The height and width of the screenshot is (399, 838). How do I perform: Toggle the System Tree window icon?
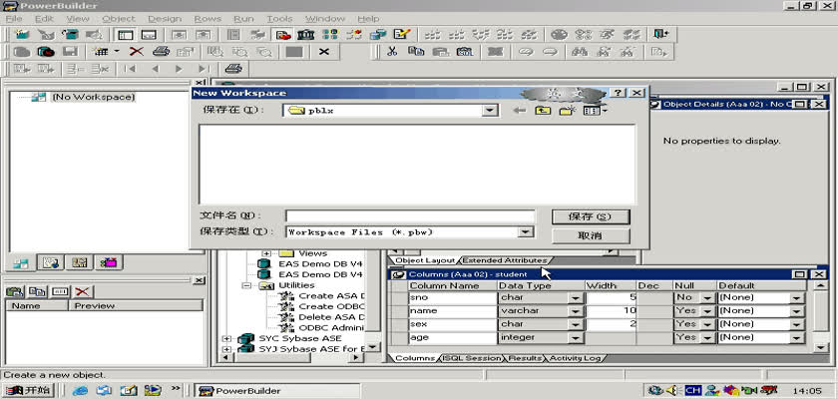tap(126, 35)
